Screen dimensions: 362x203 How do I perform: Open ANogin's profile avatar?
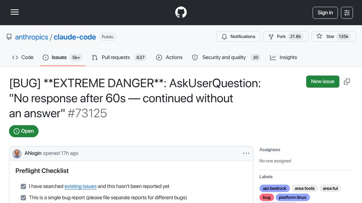[x=17, y=153]
